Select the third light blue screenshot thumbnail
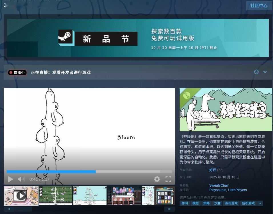 [90, 196]
